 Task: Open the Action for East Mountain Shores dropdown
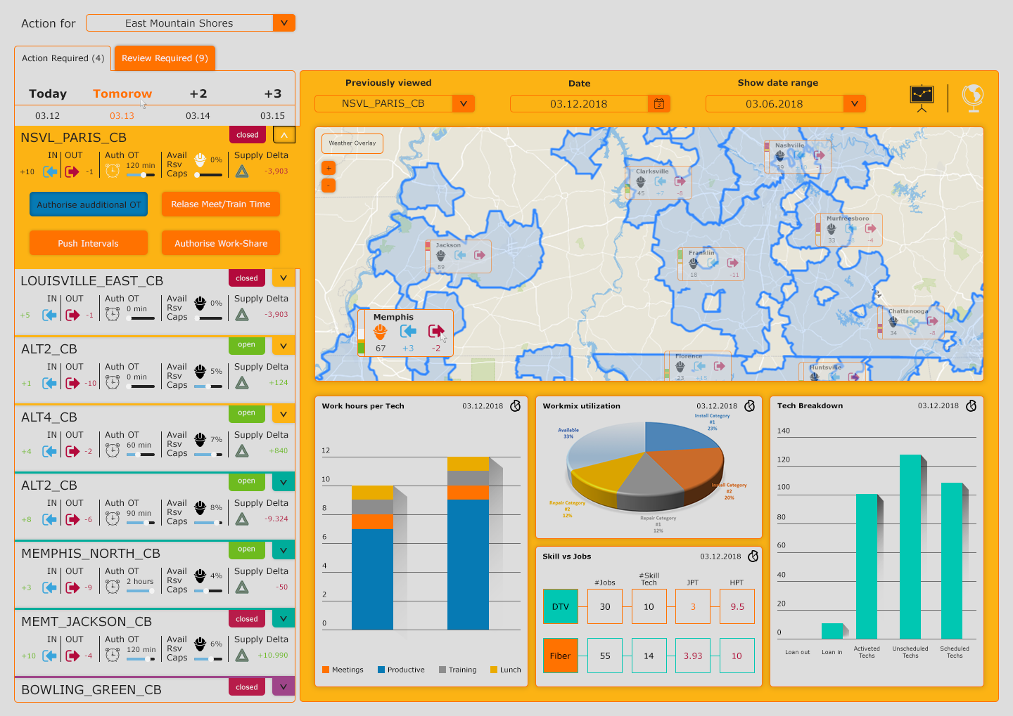click(x=283, y=23)
